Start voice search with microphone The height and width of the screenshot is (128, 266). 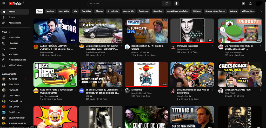[176, 3]
